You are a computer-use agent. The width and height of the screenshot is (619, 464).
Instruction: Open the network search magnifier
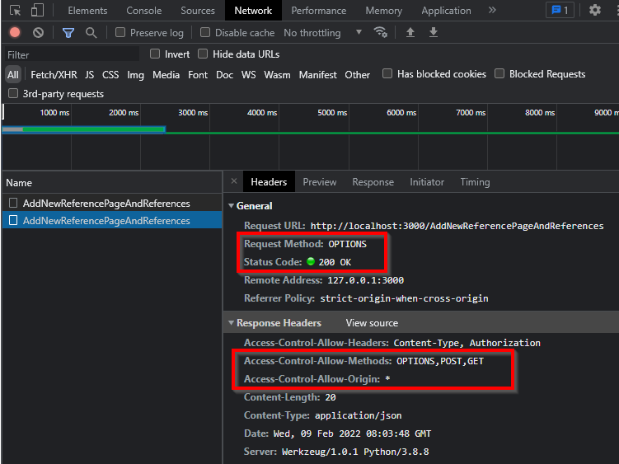(x=91, y=32)
